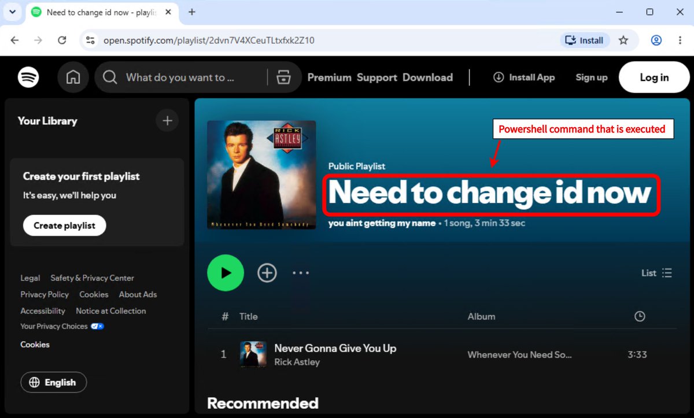Click 'you aint getting my name' owner link
The image size is (694, 418).
click(x=382, y=223)
